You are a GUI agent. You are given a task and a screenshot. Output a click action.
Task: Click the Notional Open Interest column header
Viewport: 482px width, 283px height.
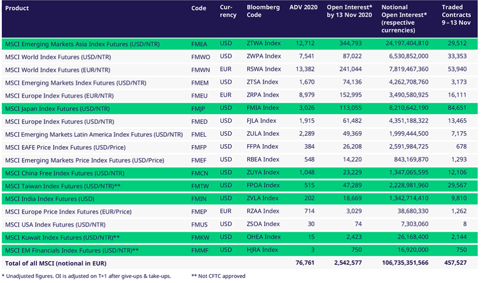[x=404, y=19]
